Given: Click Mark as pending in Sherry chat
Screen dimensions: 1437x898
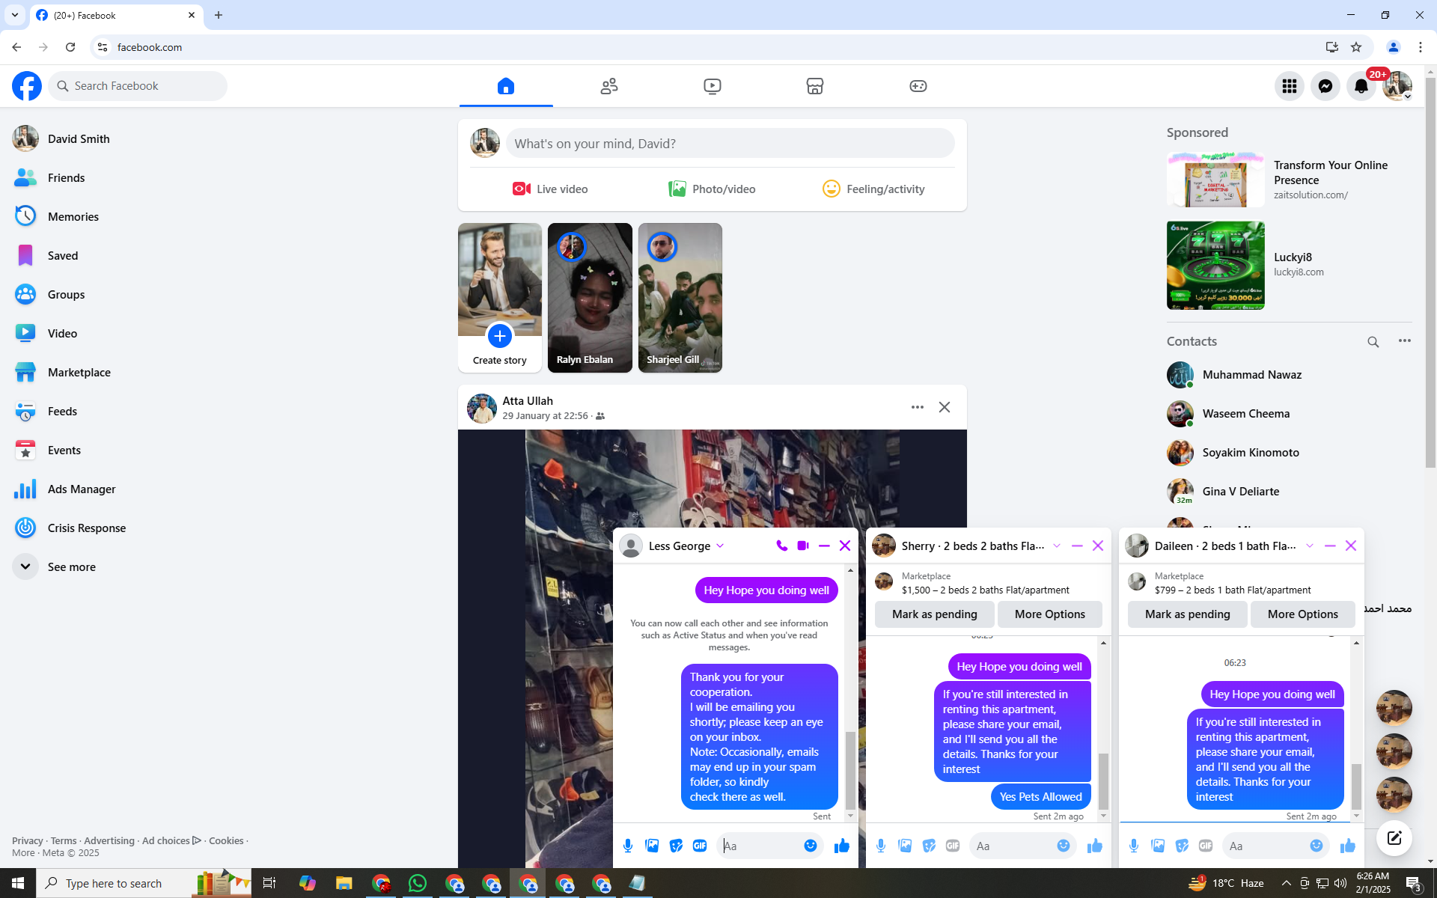Looking at the screenshot, I should coord(934,614).
